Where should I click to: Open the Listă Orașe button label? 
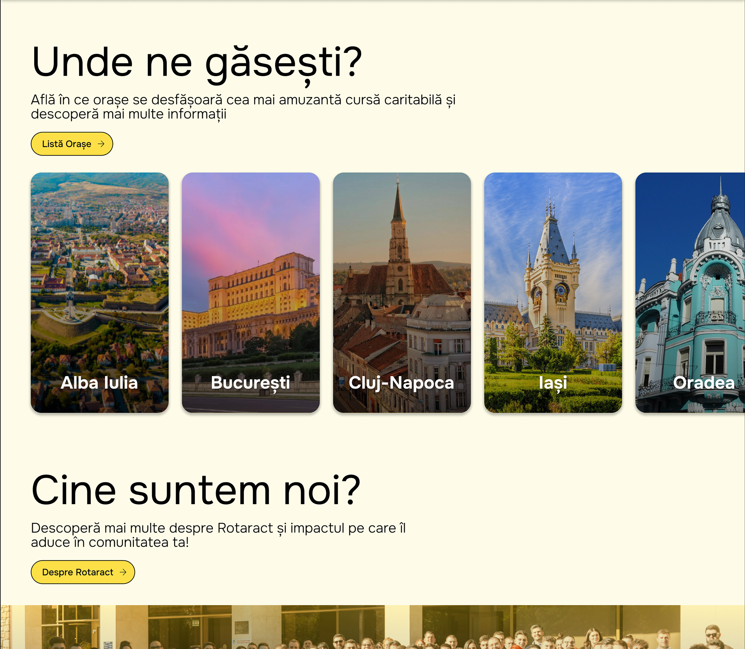(66, 144)
